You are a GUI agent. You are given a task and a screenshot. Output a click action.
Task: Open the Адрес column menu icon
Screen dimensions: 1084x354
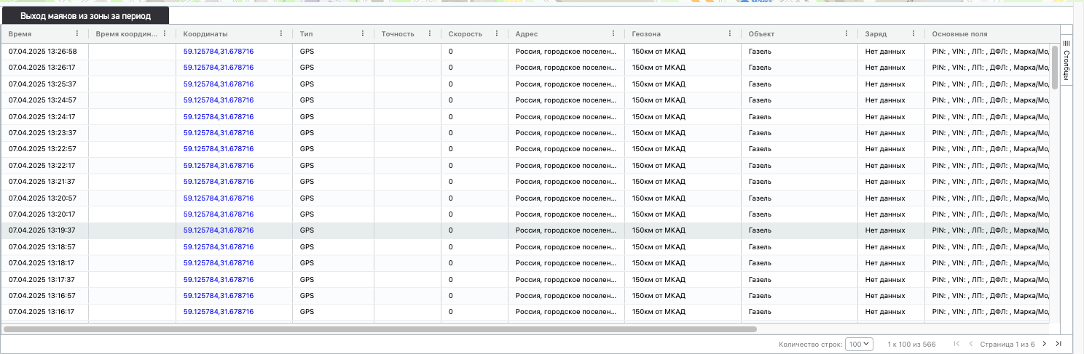[613, 33]
